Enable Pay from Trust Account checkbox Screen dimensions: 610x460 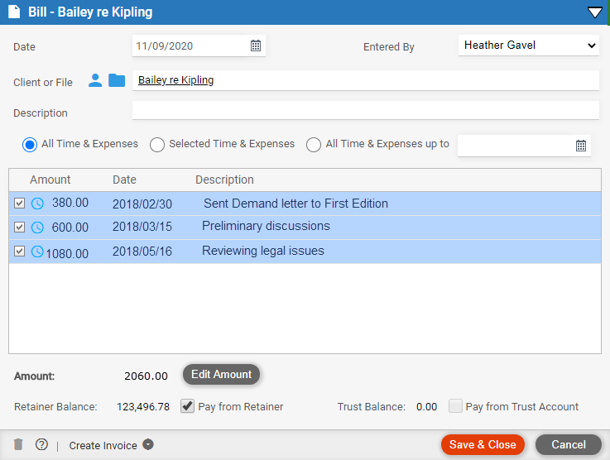click(x=455, y=406)
